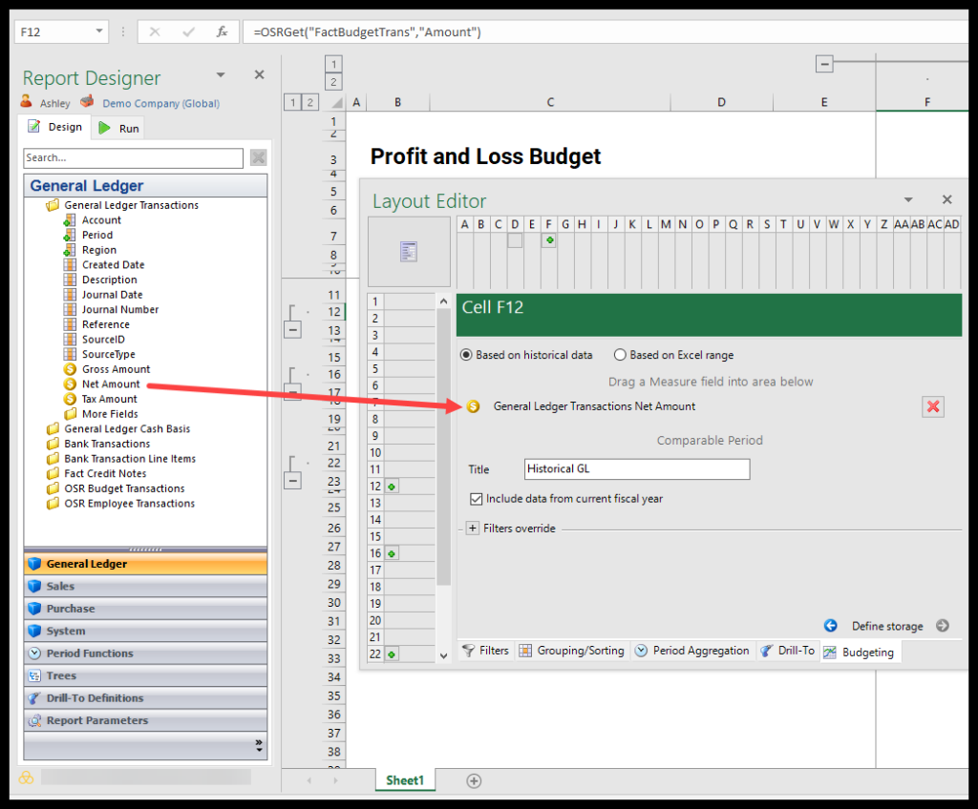978x809 pixels.
Task: Toggle Include data from current fiscal year
Action: 477,498
